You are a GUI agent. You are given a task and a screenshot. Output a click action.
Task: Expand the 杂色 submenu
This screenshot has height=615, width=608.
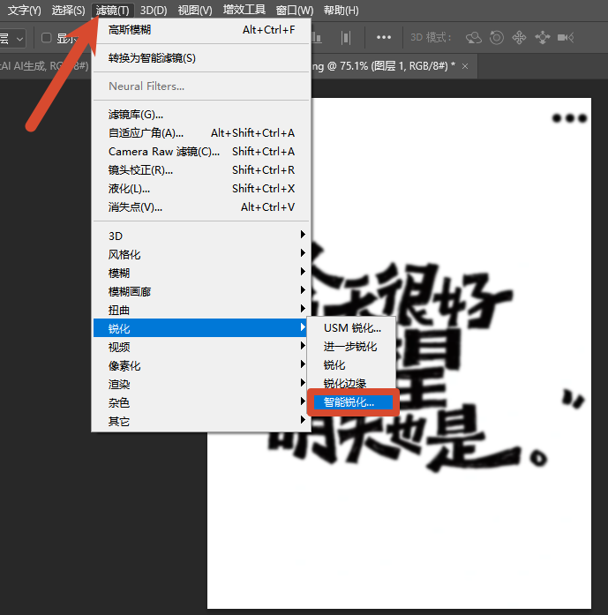point(200,402)
